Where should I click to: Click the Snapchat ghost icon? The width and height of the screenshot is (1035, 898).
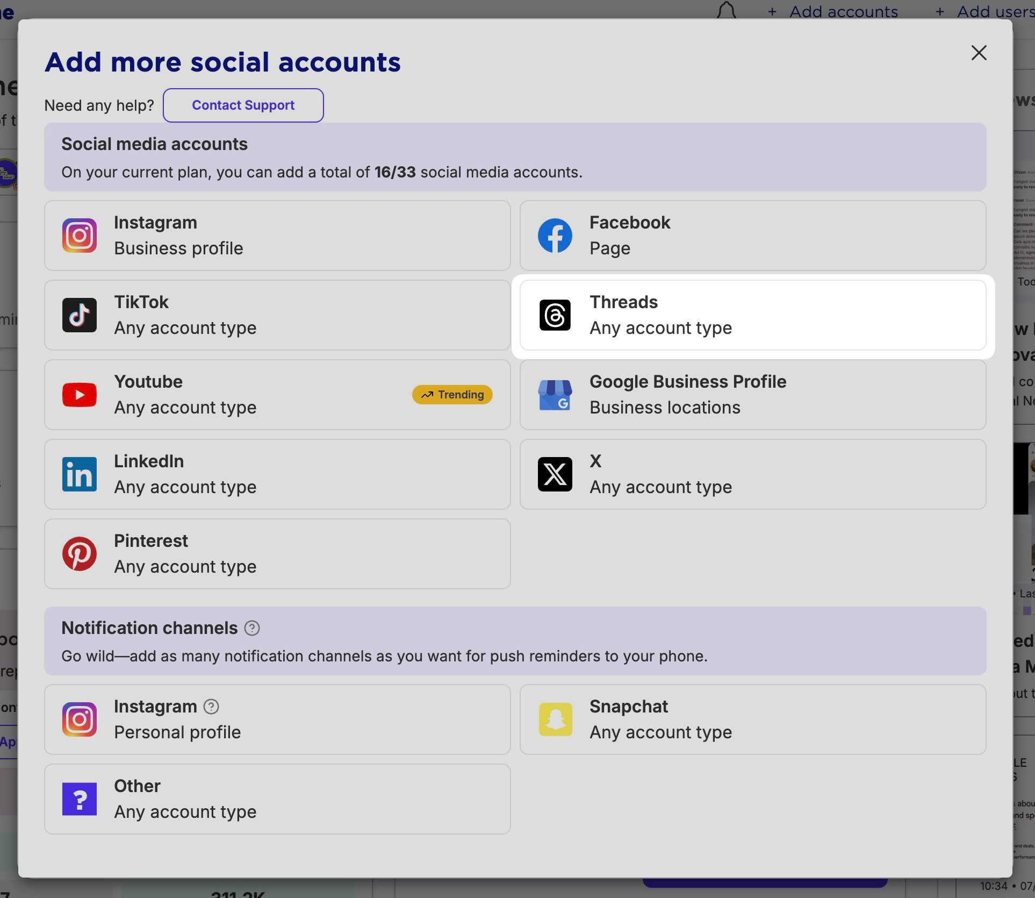(x=555, y=719)
